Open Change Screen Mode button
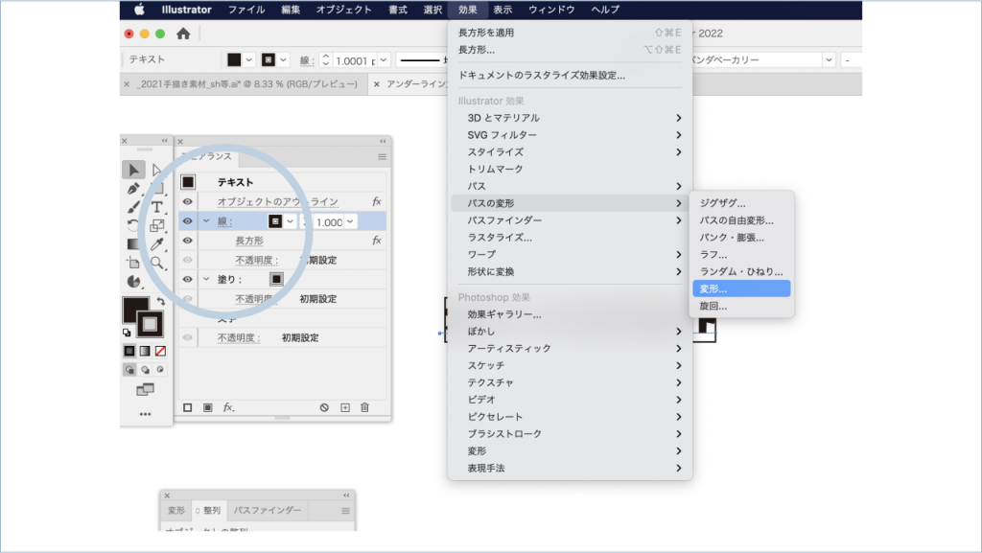 point(146,390)
